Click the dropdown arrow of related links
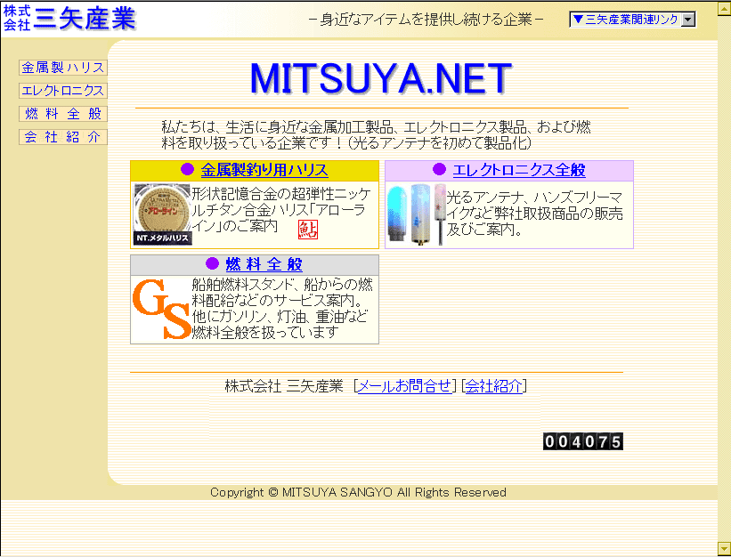731x557 pixels. coord(687,20)
